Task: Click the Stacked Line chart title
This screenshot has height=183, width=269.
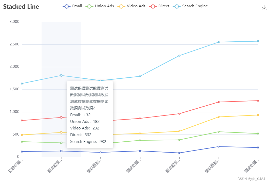Action: coord(21,7)
